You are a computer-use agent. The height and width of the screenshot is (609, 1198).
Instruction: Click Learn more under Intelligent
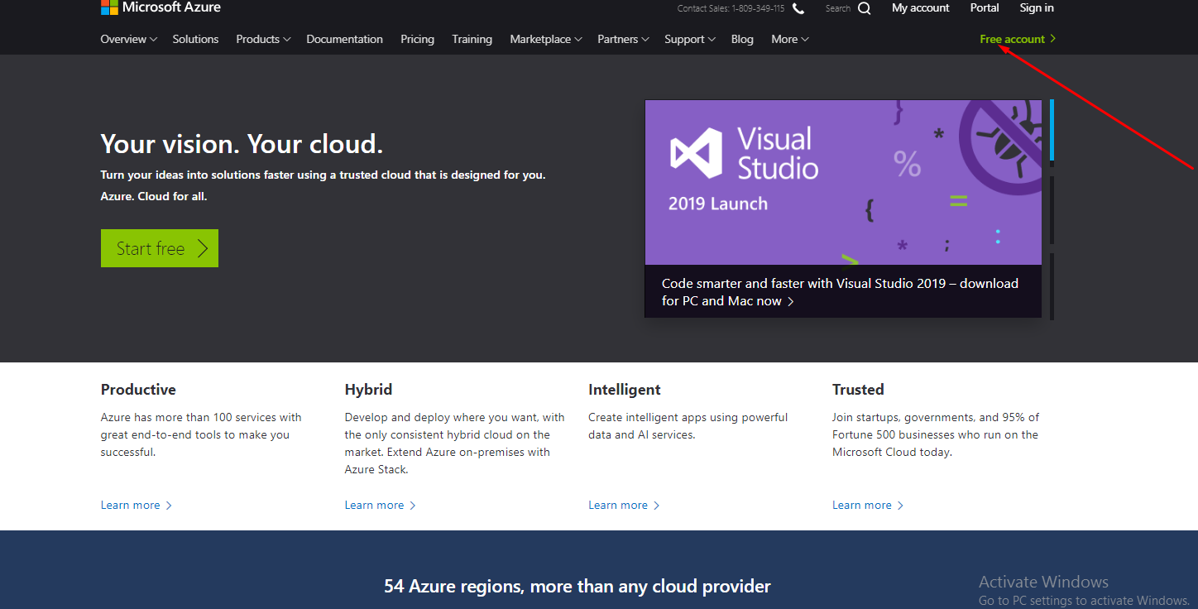624,505
